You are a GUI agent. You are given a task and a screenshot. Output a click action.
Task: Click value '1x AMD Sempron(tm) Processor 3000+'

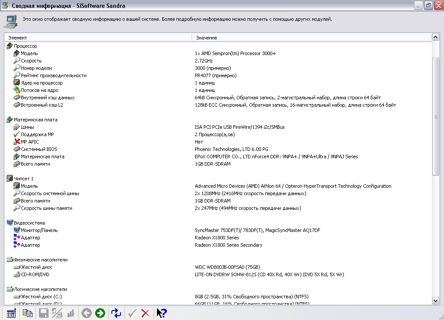pyautogui.click(x=235, y=53)
